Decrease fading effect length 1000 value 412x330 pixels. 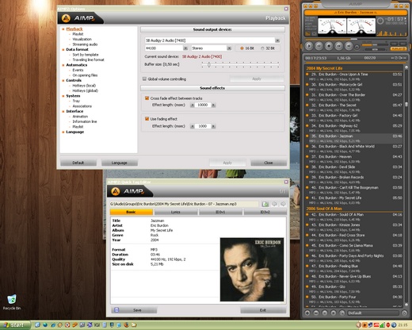click(x=193, y=126)
